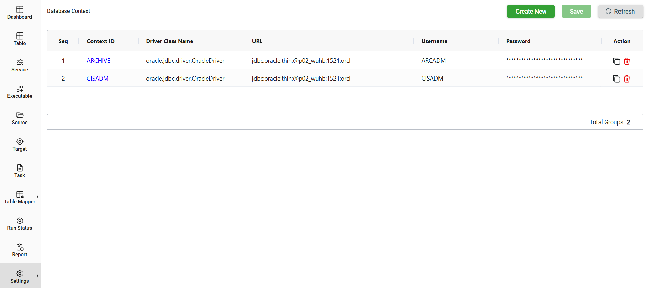Open the Task menu item

click(x=20, y=171)
